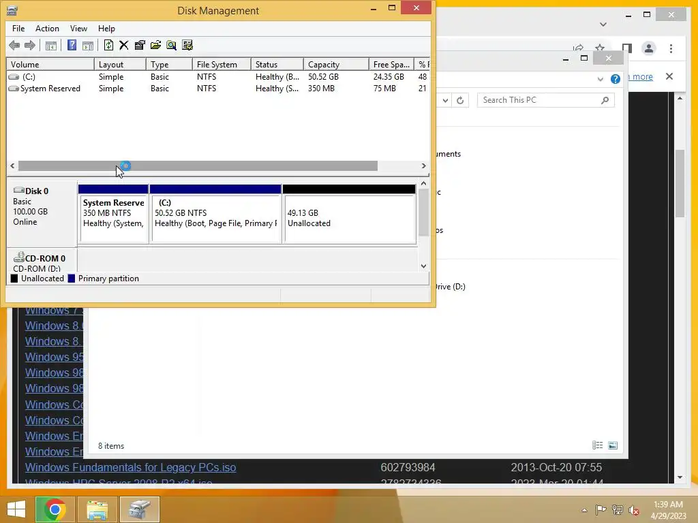Open Chrome three-dot menu
The image size is (698, 523).
(x=671, y=48)
